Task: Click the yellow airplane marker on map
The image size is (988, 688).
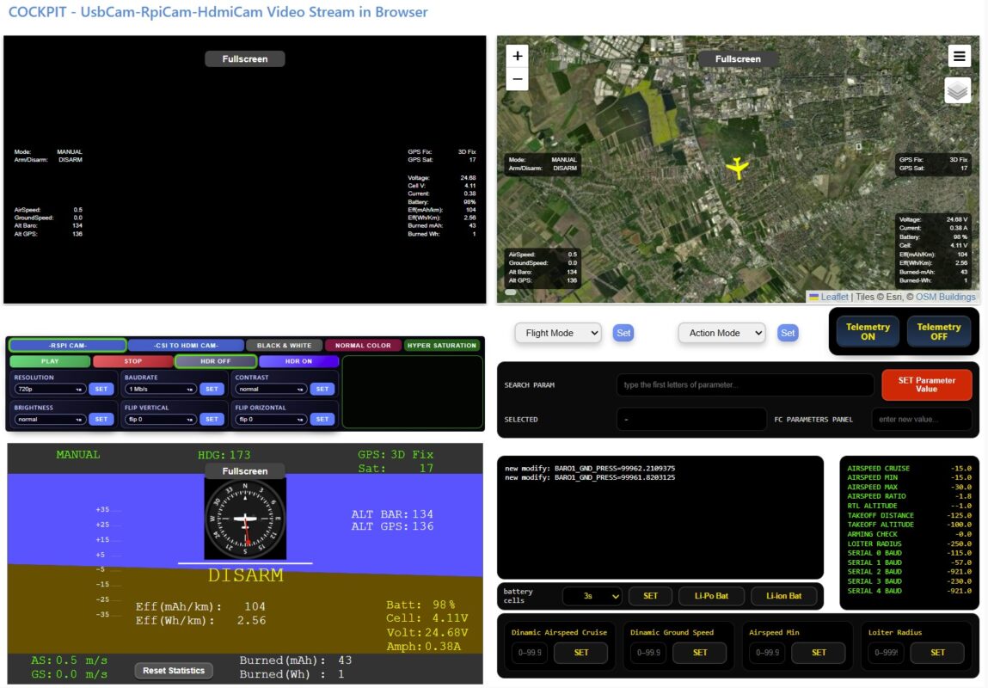Action: pos(737,168)
